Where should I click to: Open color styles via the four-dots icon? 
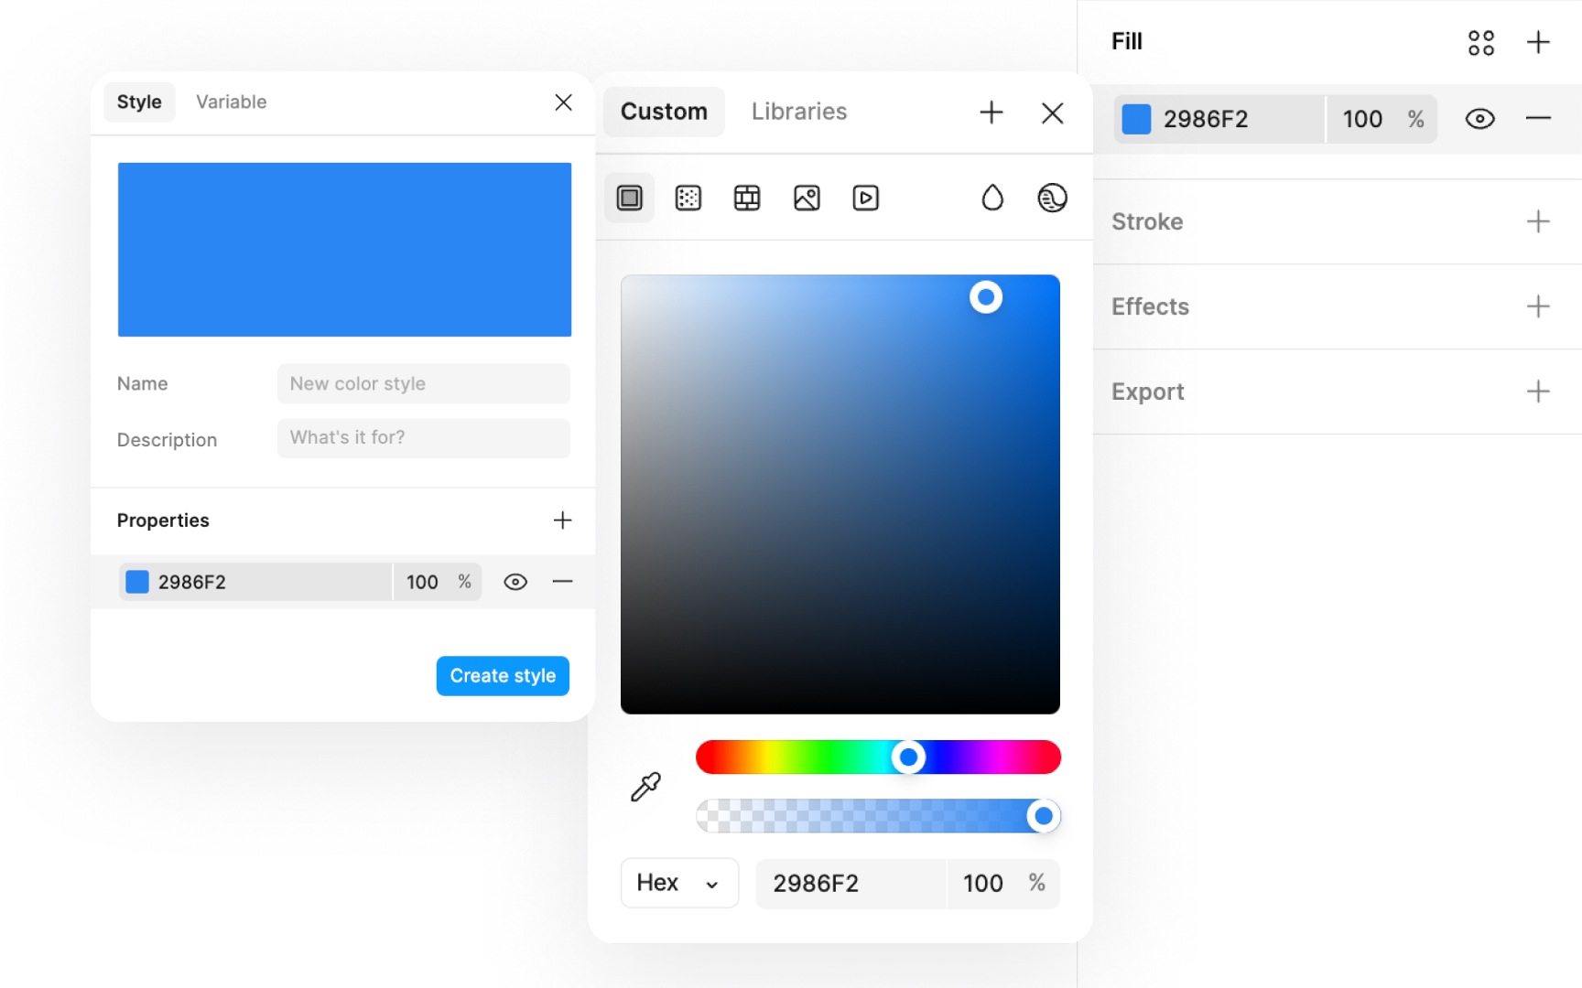click(x=1480, y=41)
